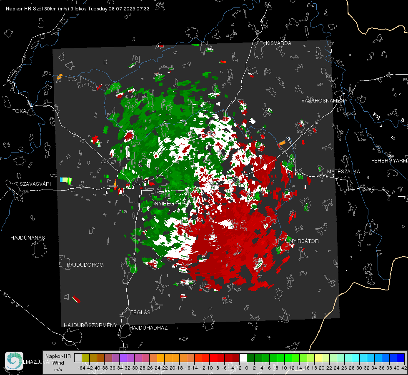Viewport: 408px width, 375px height.
Task: Select the VÁSÁROSNAMÉNY town label
Action: (325, 101)
